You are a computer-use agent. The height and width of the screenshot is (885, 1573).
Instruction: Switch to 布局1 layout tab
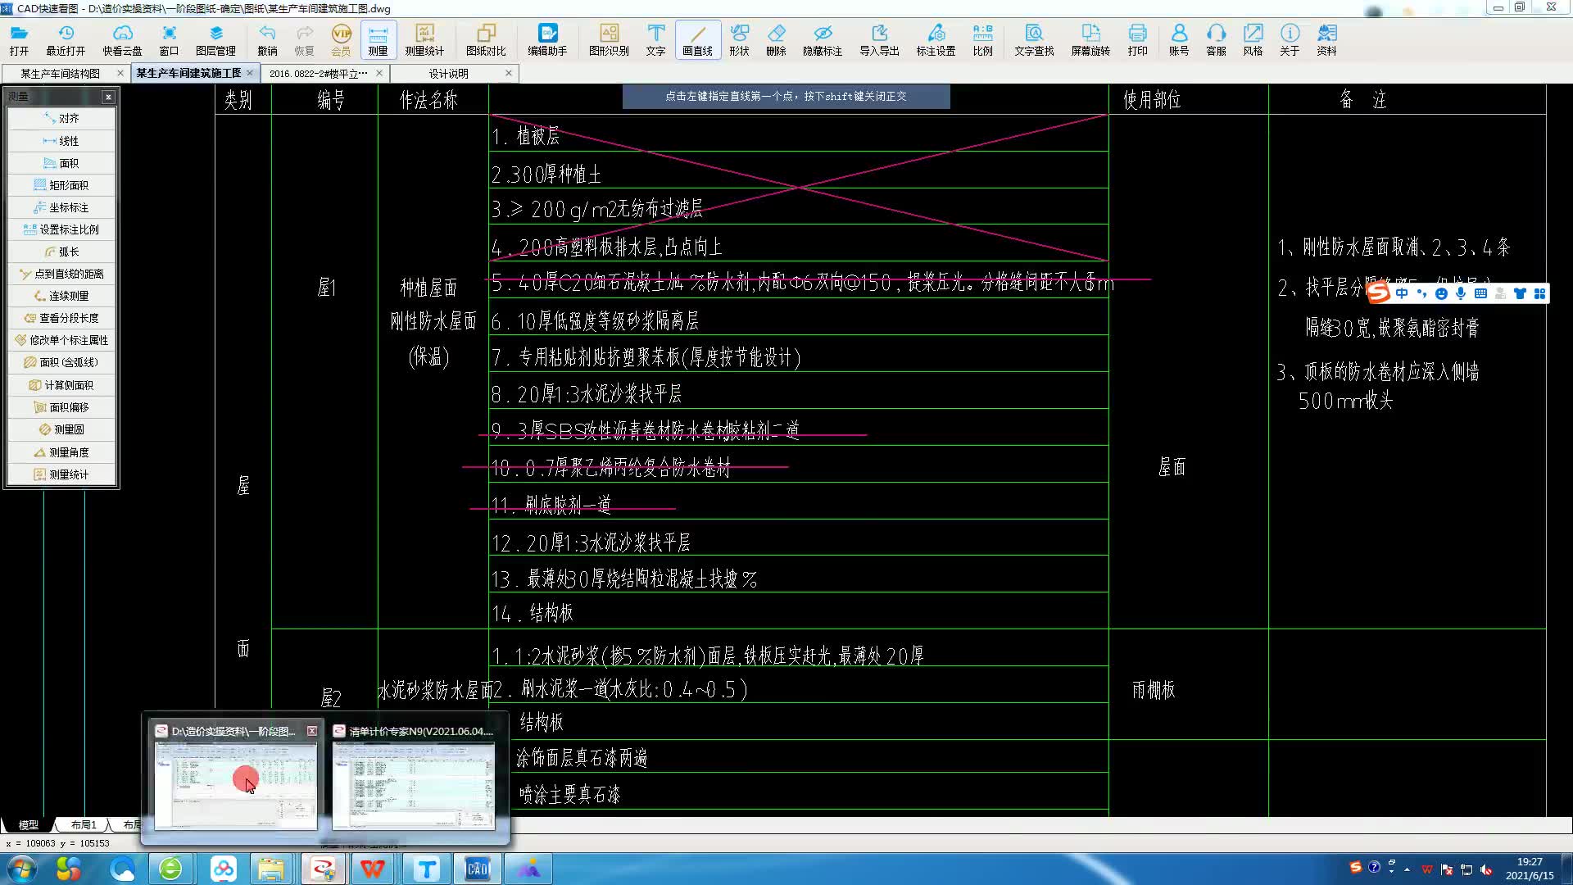coord(83,824)
